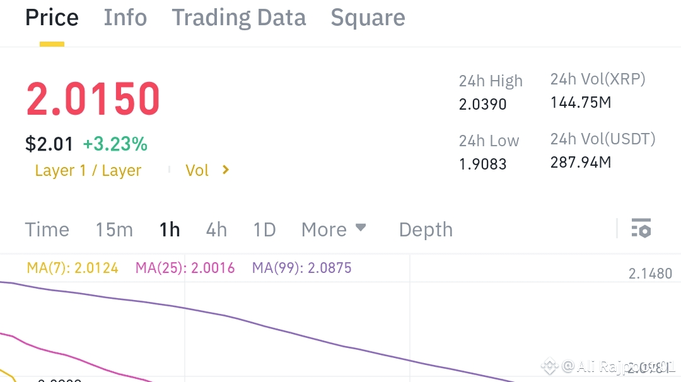Screen dimensions: 681x382
Task: Go to the Square tab
Action: [368, 18]
